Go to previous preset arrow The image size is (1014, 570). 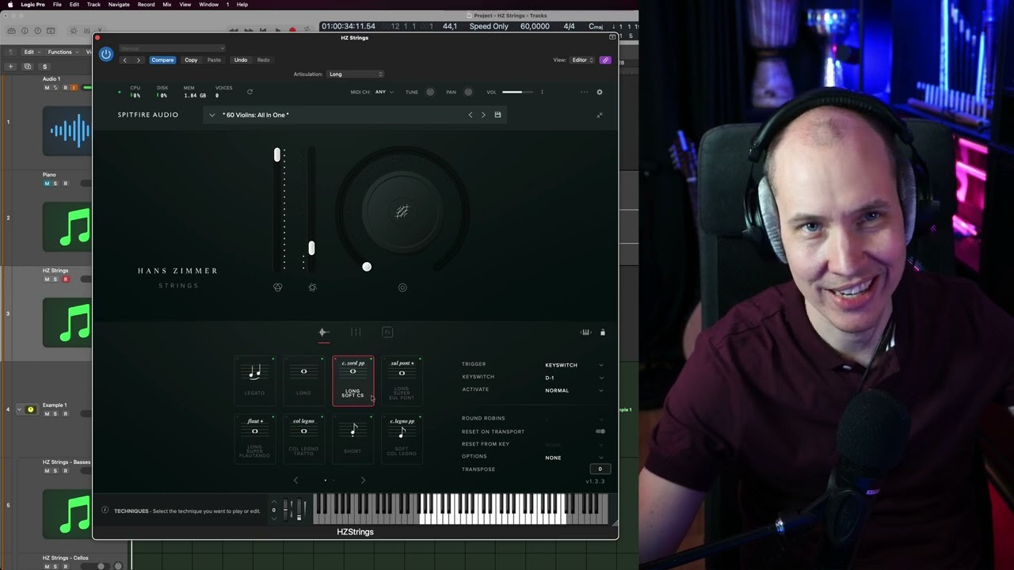click(471, 115)
